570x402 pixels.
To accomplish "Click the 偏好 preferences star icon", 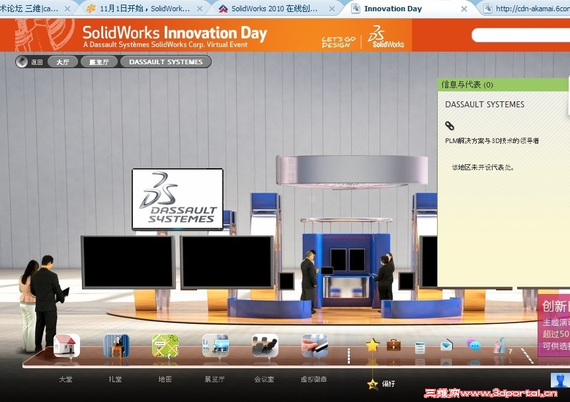I will pos(372,383).
